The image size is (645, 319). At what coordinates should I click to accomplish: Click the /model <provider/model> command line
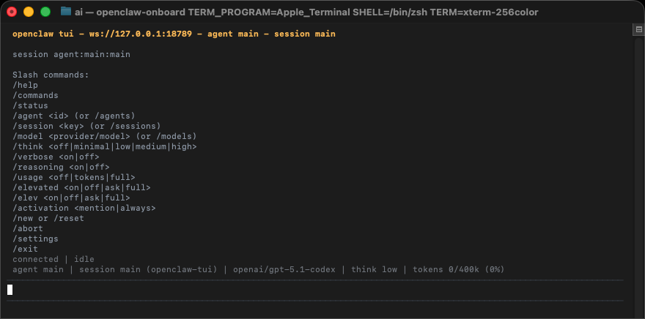click(104, 136)
